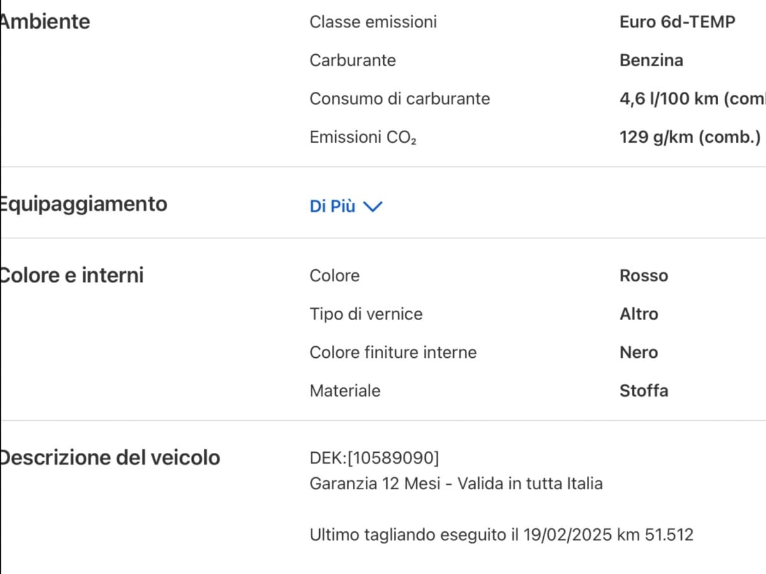Select the 'Nero' interior color value

coord(638,351)
